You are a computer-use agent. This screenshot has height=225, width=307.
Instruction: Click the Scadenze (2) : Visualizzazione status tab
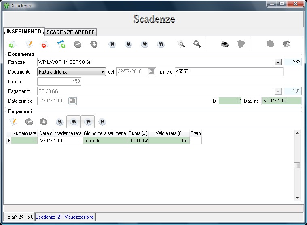click(65, 217)
